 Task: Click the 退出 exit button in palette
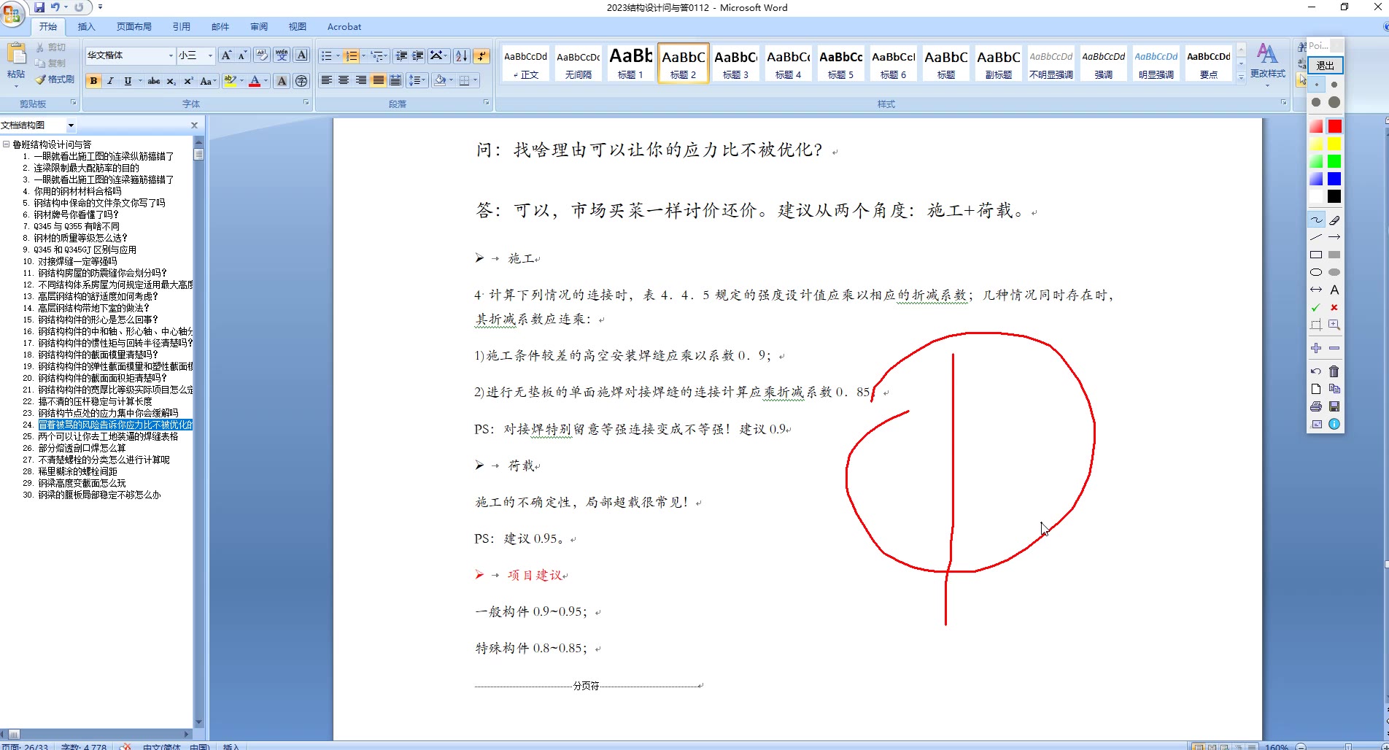tap(1326, 66)
